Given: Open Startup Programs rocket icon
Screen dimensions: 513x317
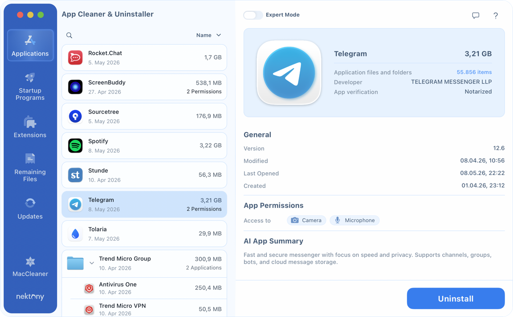Looking at the screenshot, I should (x=30, y=77).
